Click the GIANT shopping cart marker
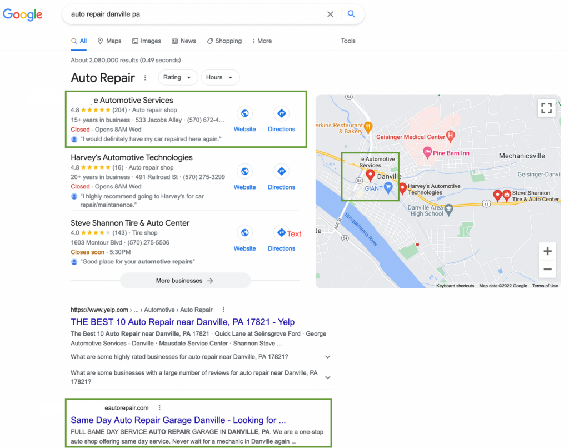Viewport: 569px width, 448px height. click(388, 188)
